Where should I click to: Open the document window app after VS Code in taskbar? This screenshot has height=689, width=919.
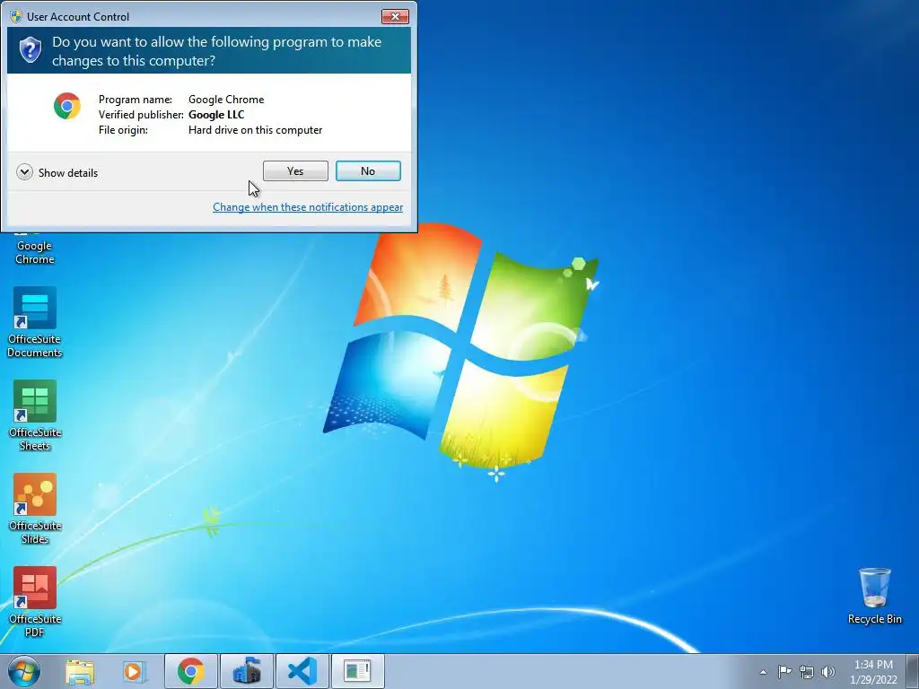[x=357, y=671]
